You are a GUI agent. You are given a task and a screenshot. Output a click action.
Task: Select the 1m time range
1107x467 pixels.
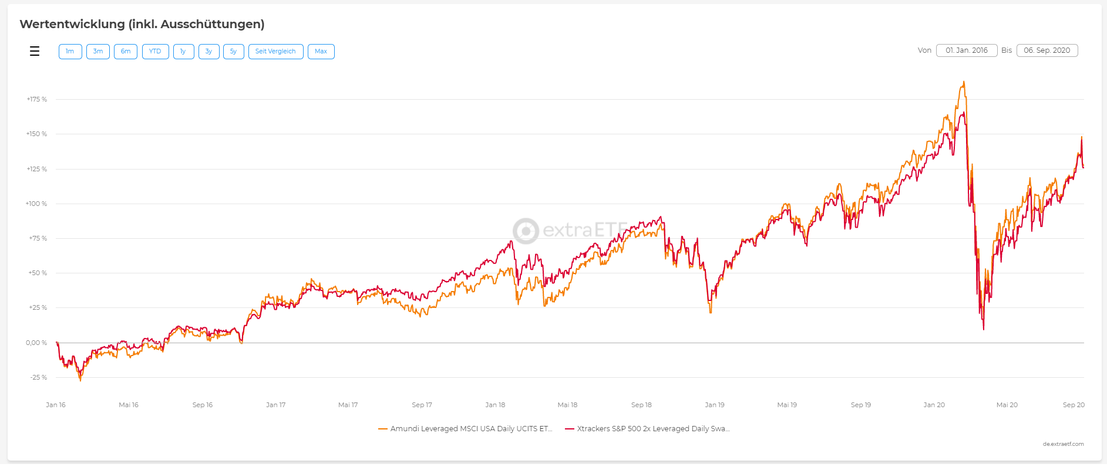(x=70, y=52)
